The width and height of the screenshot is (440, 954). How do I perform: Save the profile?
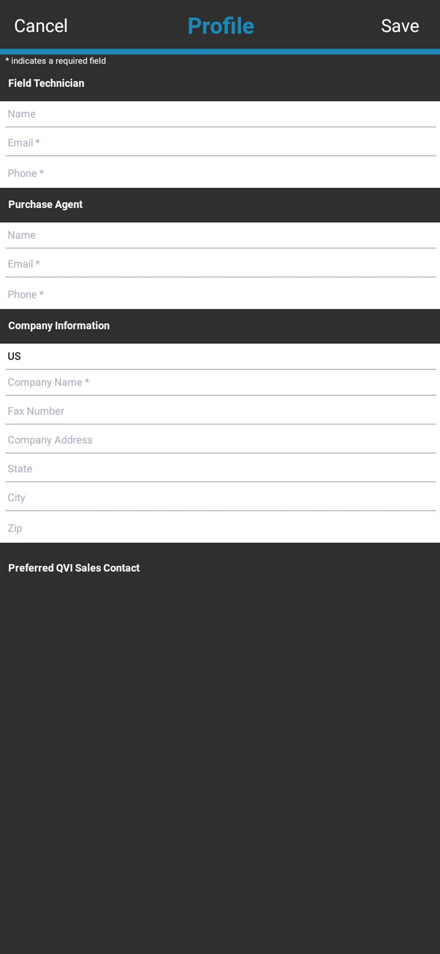coord(400,26)
